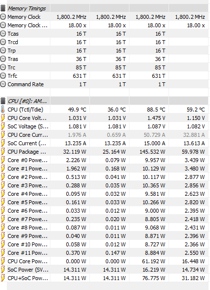Click the clock icon beside Trp
210x290 pixels.
click(3, 51)
